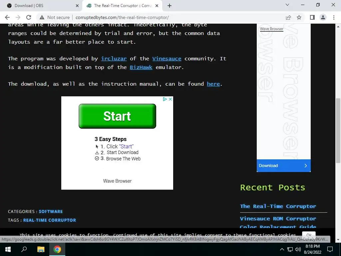This screenshot has height=256, width=341.
Task: Click the scrollbar up arrow
Action: pos(338,27)
